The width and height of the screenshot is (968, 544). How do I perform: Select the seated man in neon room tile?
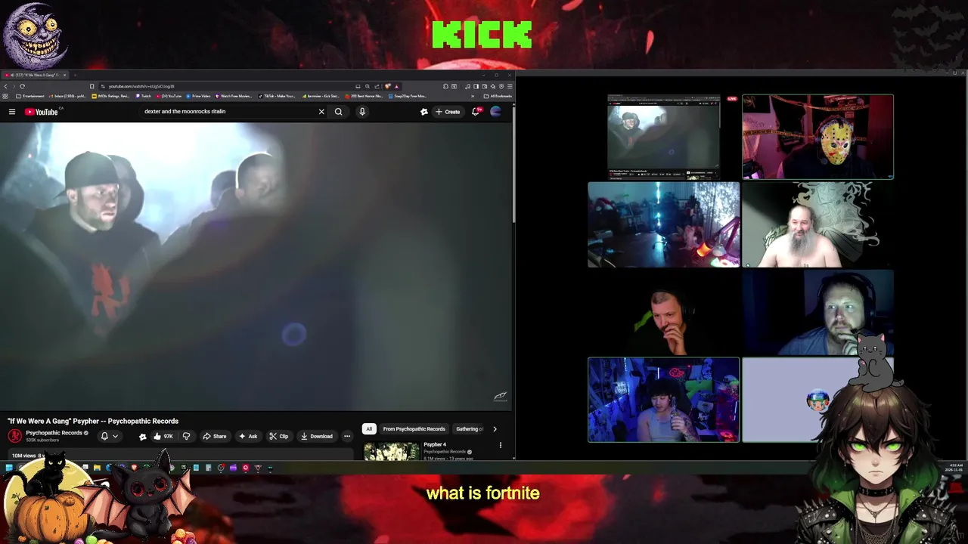663,400
